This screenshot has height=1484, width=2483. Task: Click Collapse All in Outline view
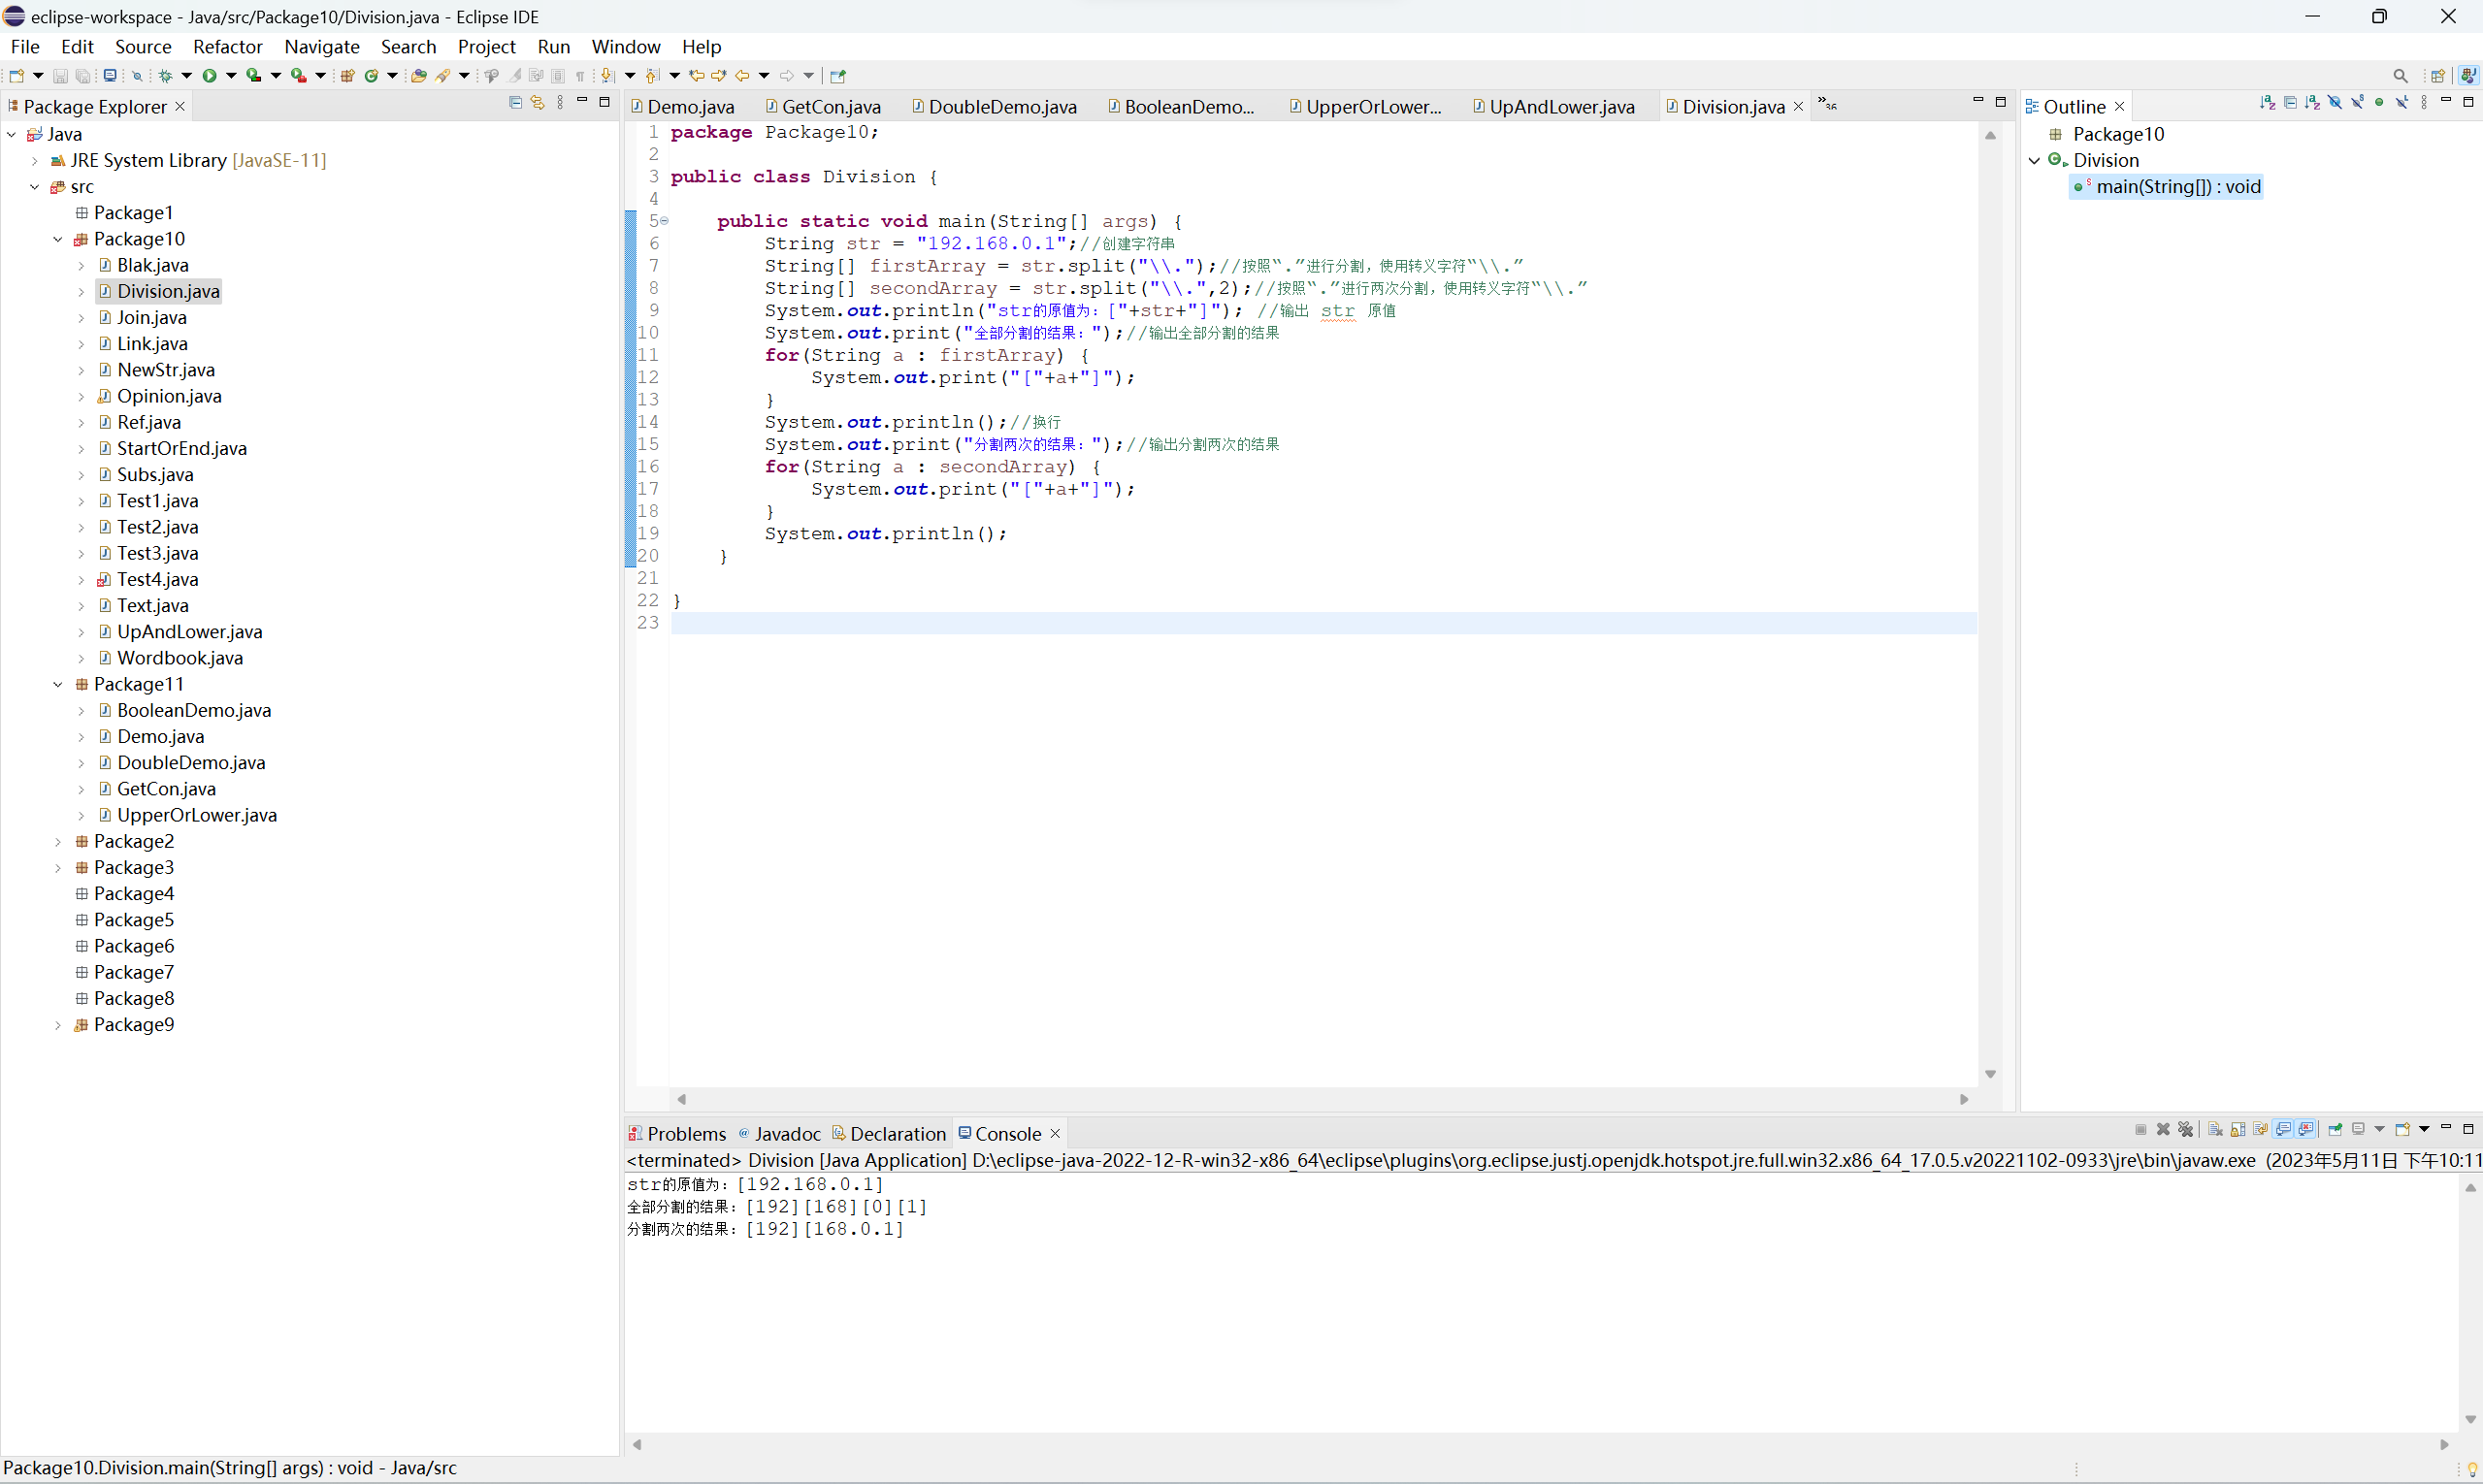(x=2291, y=102)
